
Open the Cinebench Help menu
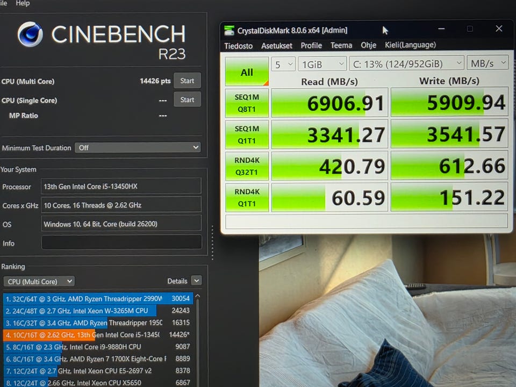coord(23,3)
